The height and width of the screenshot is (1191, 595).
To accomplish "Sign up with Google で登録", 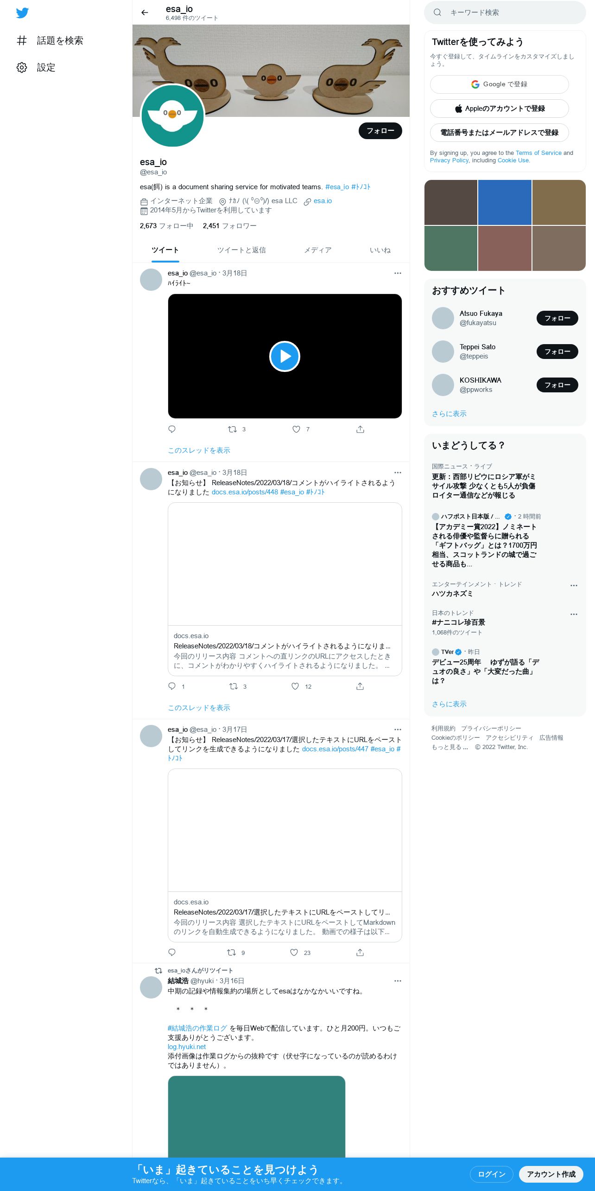I will tap(500, 84).
